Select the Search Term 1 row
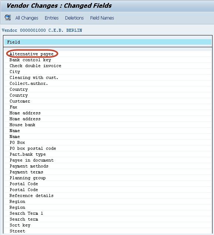The image size is (214, 235). pos(108,213)
